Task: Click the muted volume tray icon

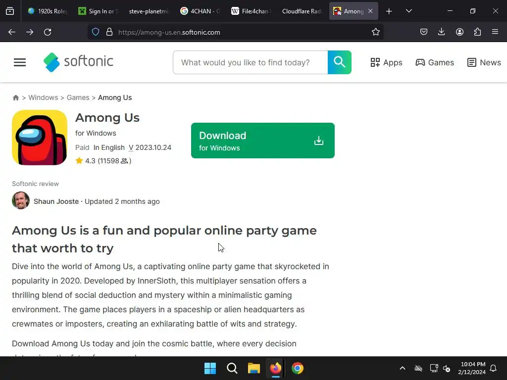Action: pos(447,368)
